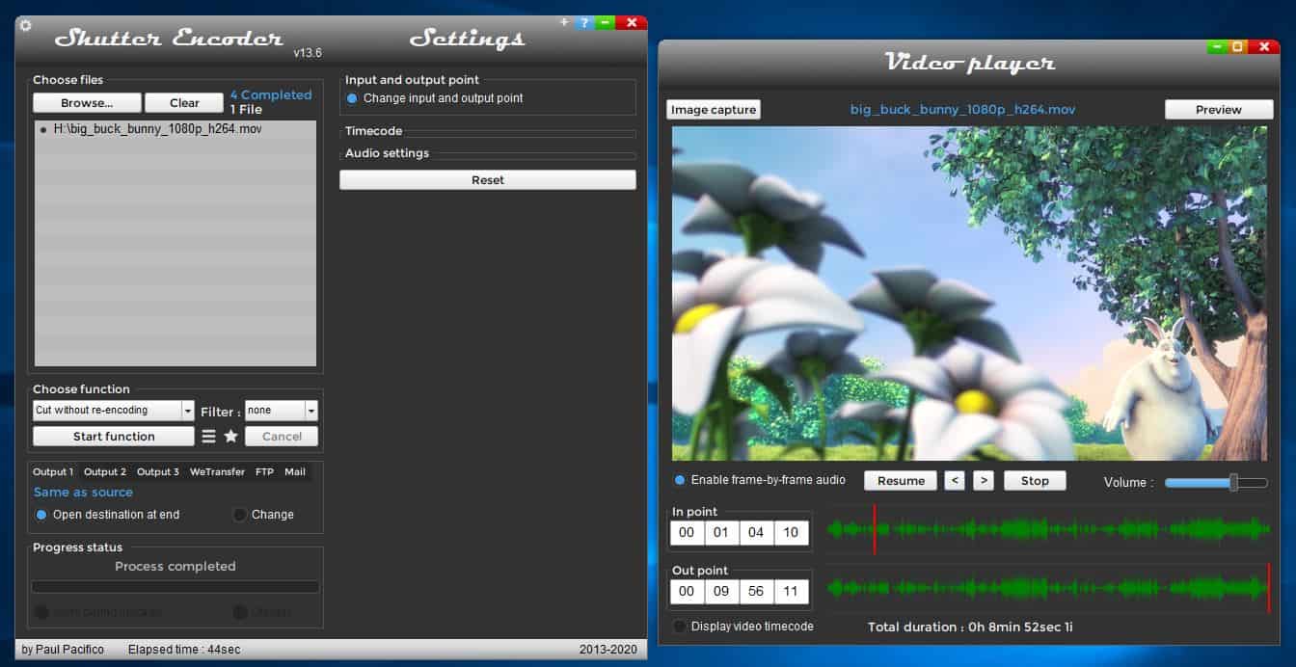Click the Reset button in Settings
This screenshot has width=1296, height=667.
(487, 179)
